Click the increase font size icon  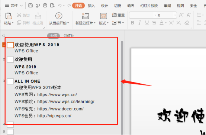point(181,15)
